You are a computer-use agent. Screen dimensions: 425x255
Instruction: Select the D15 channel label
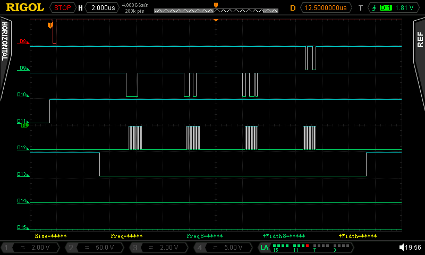pos(23,227)
